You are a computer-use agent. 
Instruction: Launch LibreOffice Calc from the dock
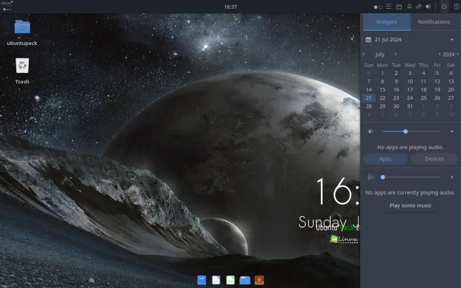coord(231,280)
